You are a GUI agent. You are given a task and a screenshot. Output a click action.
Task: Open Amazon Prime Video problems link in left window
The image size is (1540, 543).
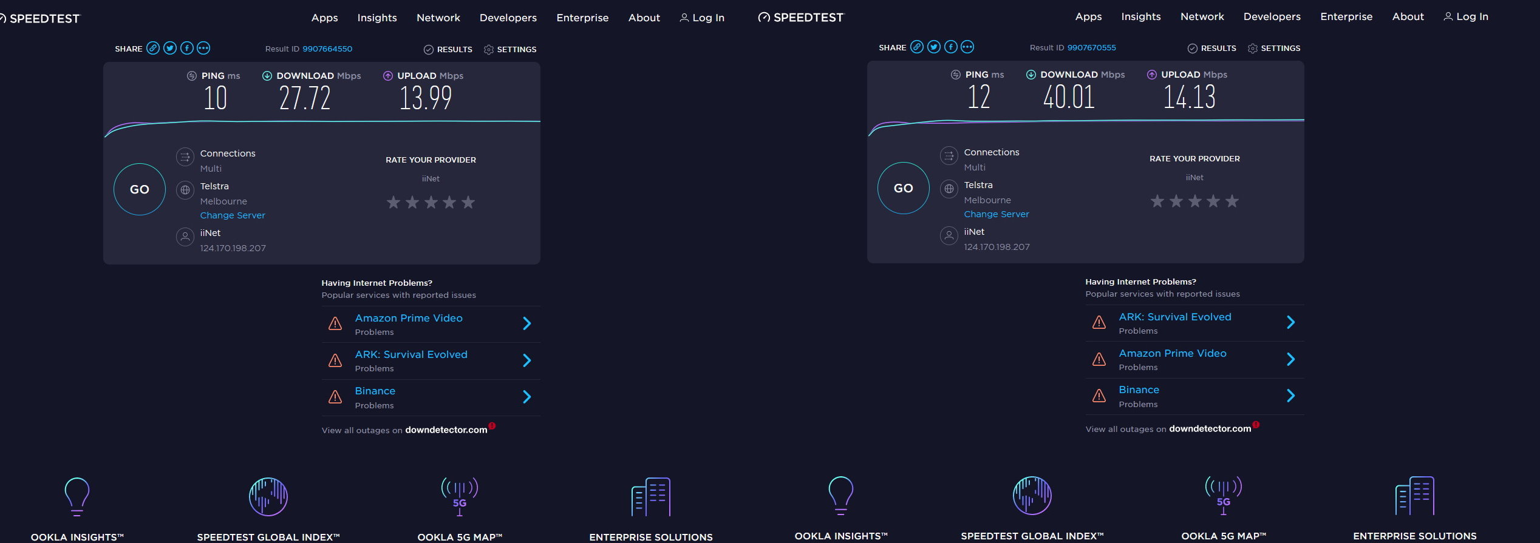tap(409, 318)
